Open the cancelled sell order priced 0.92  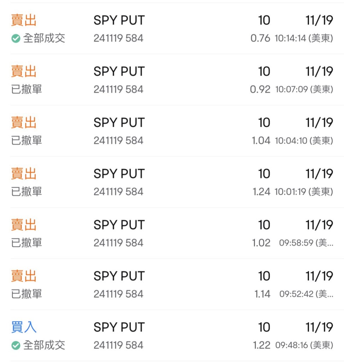click(x=172, y=80)
